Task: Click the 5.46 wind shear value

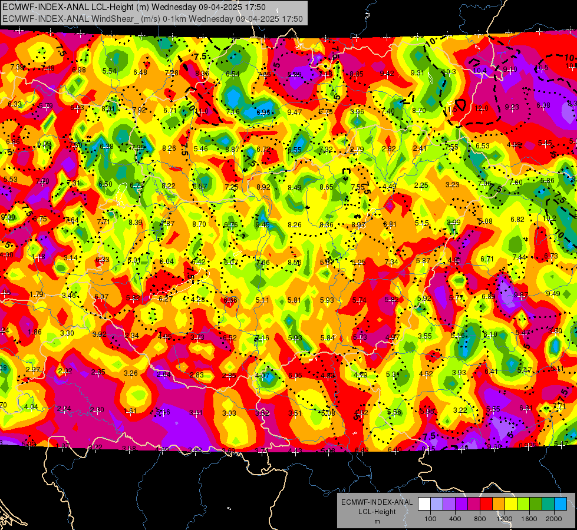Action: tap(200, 148)
